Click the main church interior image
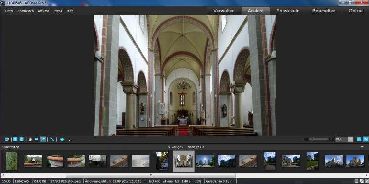 [x=184, y=75]
